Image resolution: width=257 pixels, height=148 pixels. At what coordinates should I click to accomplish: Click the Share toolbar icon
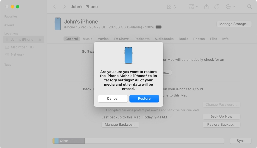click(206, 6)
